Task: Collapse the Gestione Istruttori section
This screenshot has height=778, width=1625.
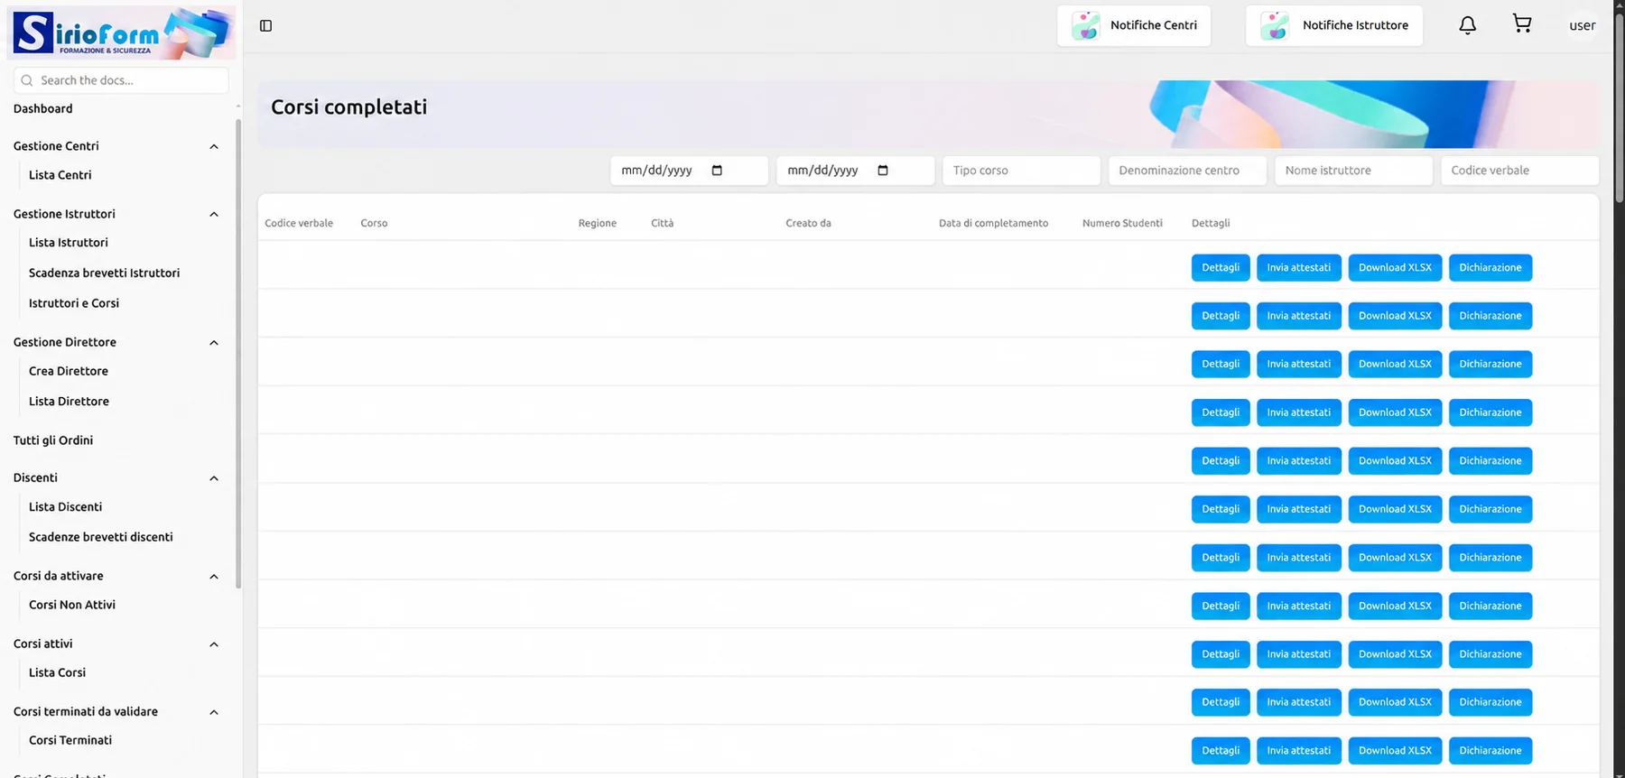Action: pos(214,214)
